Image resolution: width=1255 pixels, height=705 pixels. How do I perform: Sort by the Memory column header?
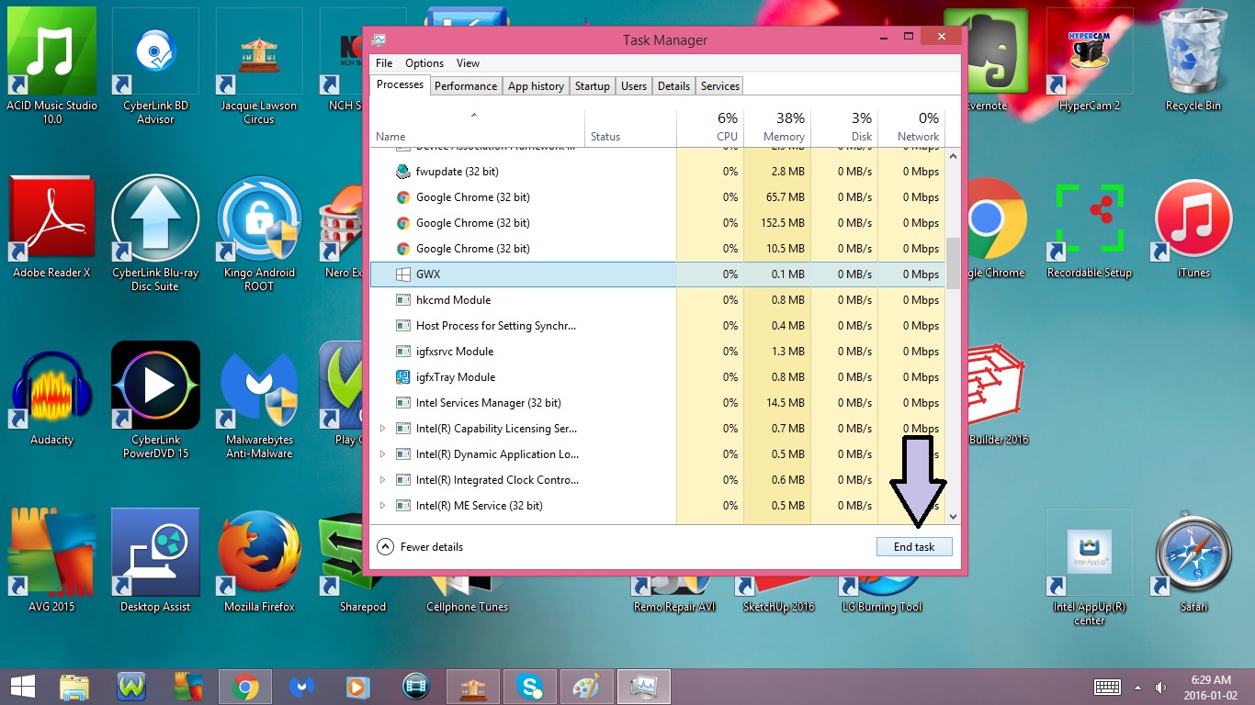point(776,128)
